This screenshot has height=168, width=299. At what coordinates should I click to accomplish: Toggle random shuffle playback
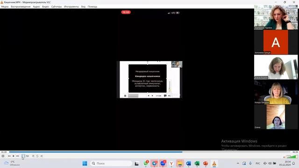(x=42, y=156)
